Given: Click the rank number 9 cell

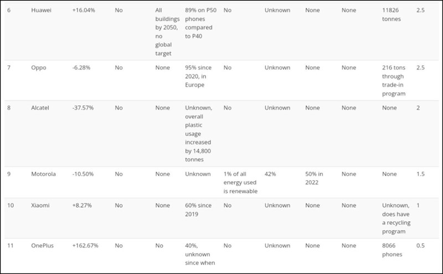Looking at the screenshot, I should [9, 174].
